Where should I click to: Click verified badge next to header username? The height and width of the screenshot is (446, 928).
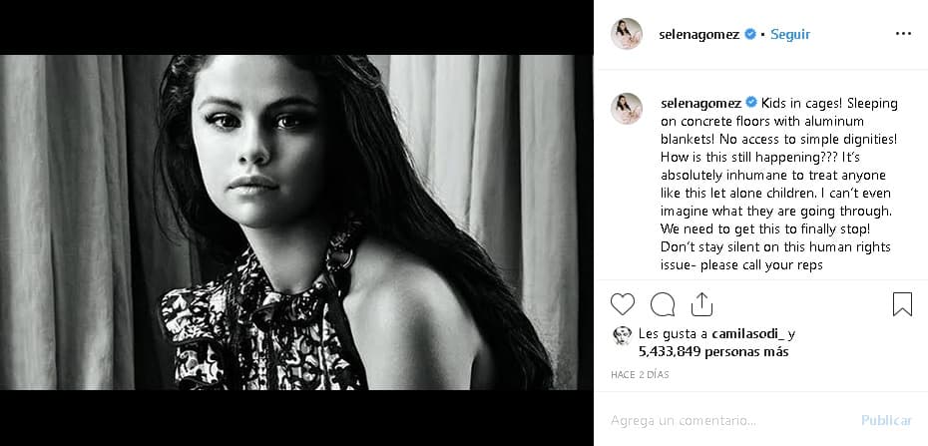click(749, 34)
